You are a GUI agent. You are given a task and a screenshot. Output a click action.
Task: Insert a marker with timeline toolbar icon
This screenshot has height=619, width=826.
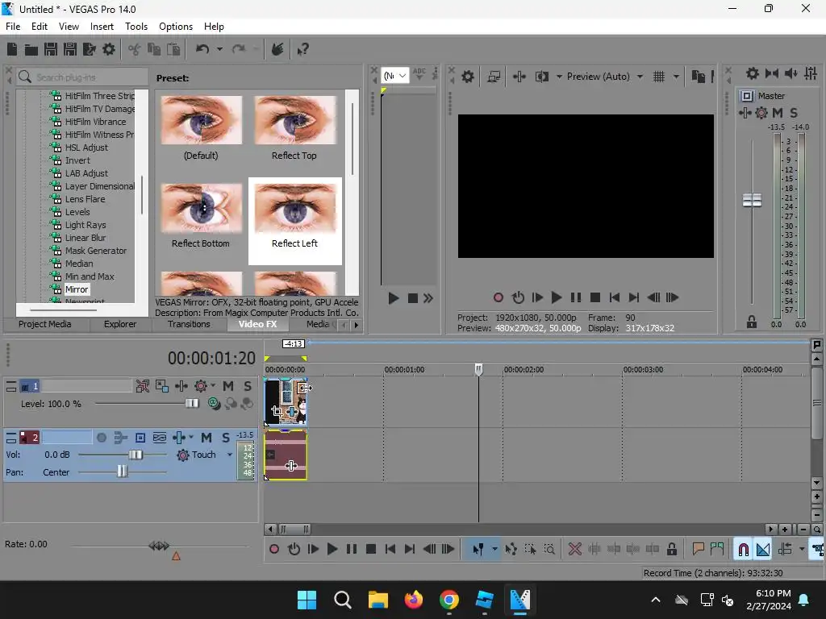point(699,549)
